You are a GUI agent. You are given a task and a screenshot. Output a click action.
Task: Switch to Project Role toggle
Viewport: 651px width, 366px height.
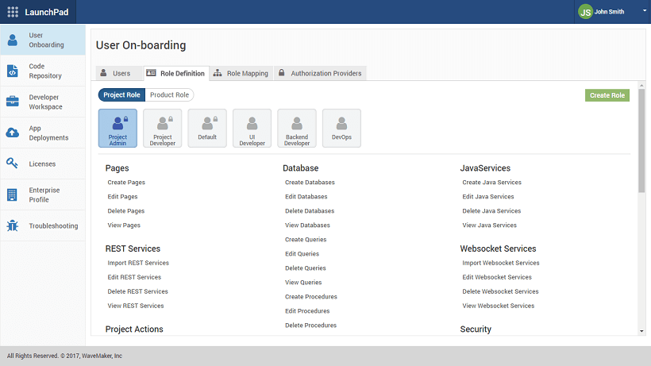point(121,95)
